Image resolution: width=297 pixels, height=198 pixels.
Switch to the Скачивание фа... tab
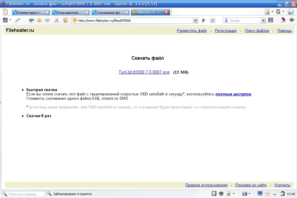click(x=111, y=12)
